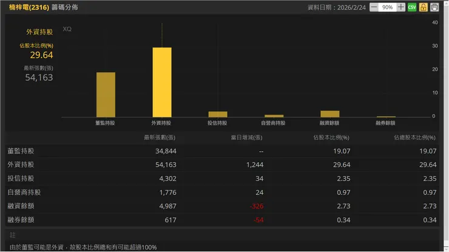
Task: Click the 佔總股本比例(%) column header
Action: click(x=414, y=138)
